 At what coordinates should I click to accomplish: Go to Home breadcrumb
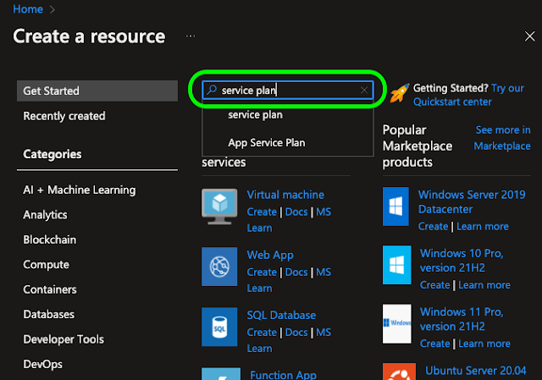pyautogui.click(x=28, y=9)
